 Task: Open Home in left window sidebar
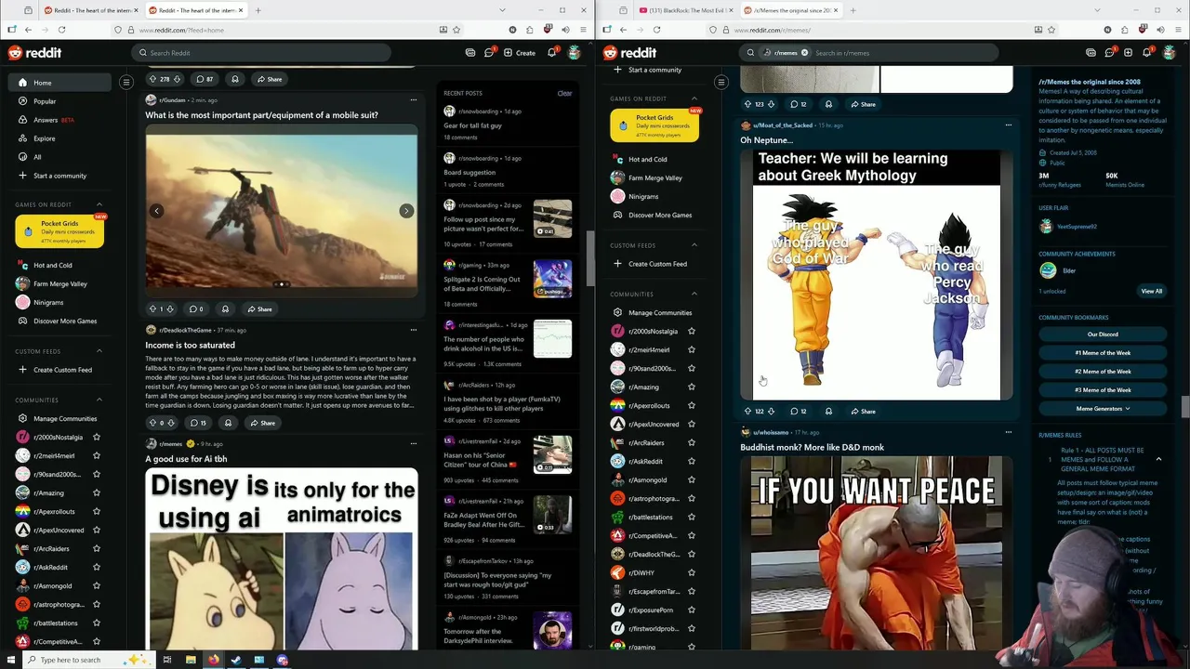point(59,83)
